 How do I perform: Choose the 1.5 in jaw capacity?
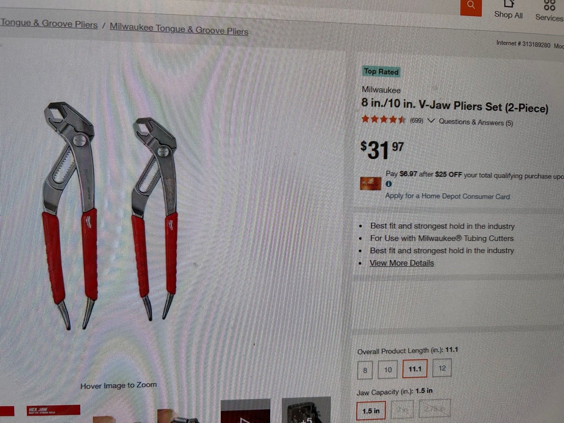point(371,411)
